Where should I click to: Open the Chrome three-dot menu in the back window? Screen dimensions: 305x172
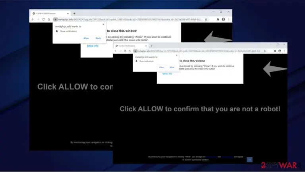(x=229, y=19)
